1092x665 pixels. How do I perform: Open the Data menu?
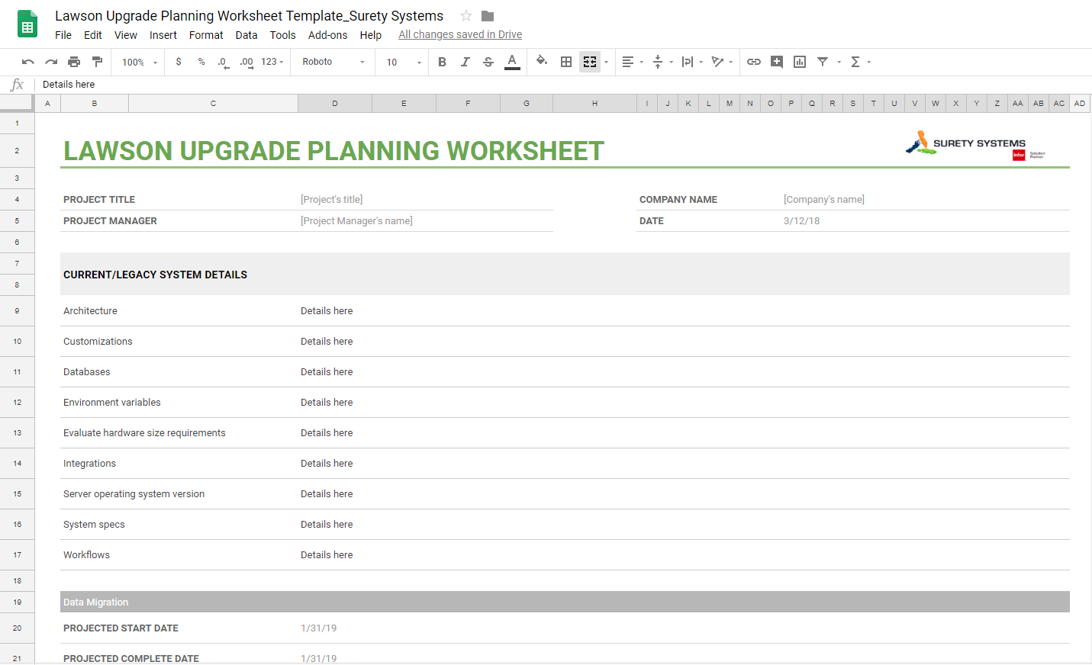(246, 35)
